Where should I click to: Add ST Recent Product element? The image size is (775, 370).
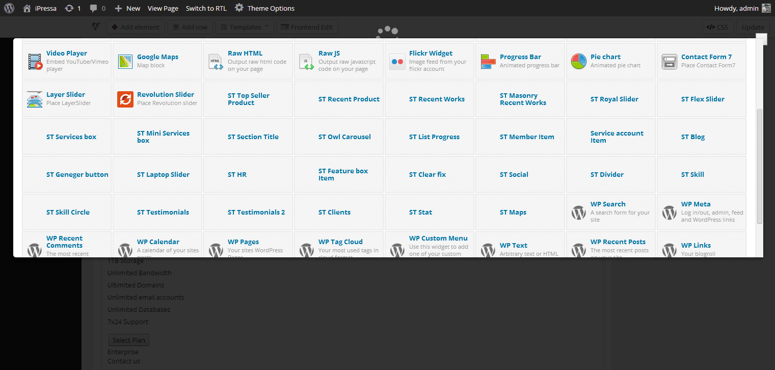[339, 99]
